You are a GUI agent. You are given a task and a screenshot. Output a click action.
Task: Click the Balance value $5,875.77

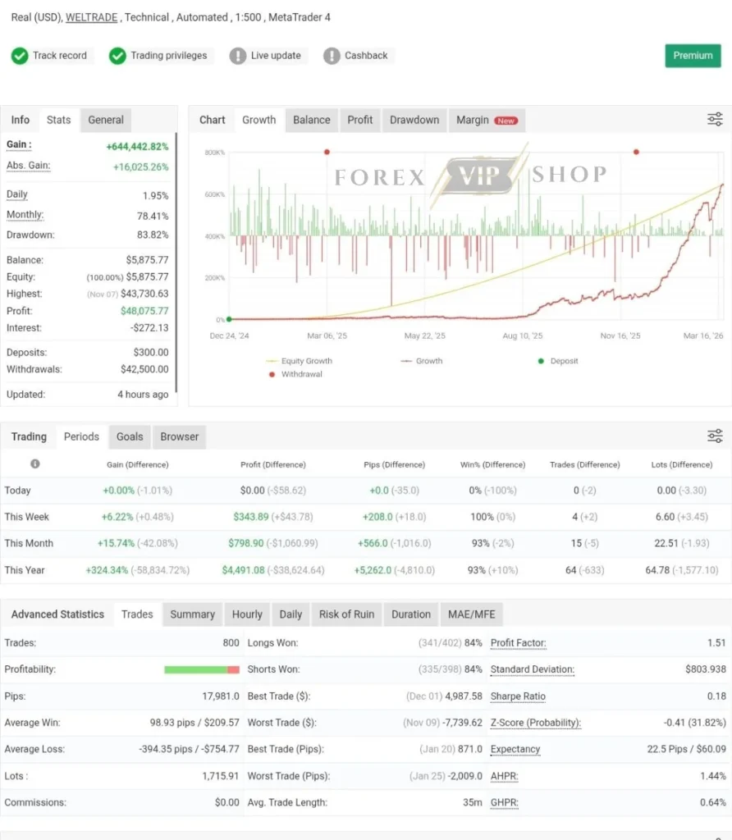point(148,260)
